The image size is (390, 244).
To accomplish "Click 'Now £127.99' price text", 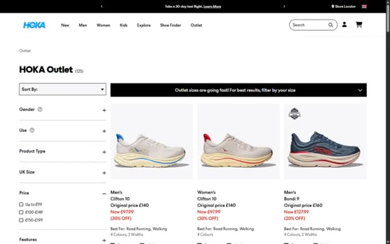I will pyautogui.click(x=296, y=212).
